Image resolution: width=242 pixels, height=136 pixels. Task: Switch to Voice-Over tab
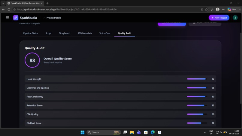105,33
